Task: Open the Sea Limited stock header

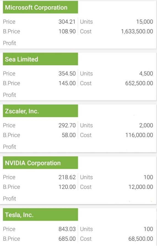Action: coord(40,59)
